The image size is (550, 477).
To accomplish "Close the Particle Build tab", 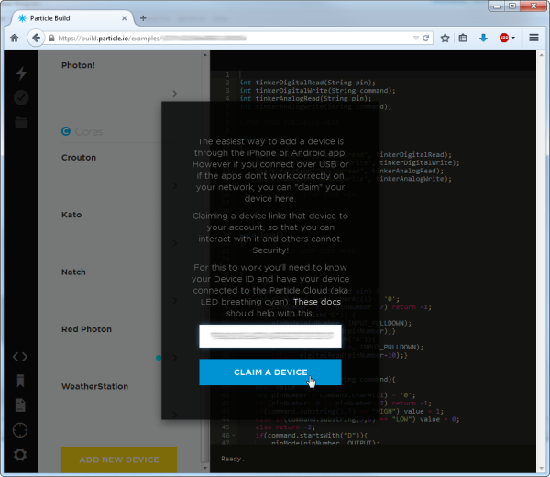I will point(124,18).
